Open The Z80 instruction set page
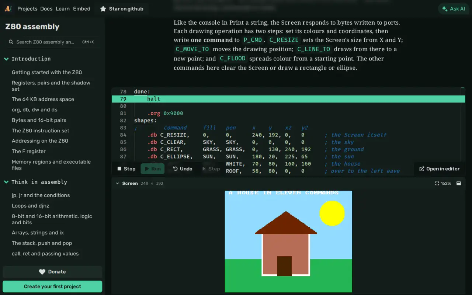The height and width of the screenshot is (295, 472). tap(41, 131)
